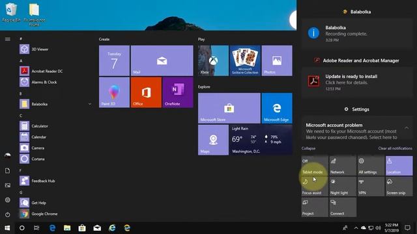The image size is (417, 234).
Task: Jump to letter G section header
Action: pos(21,192)
